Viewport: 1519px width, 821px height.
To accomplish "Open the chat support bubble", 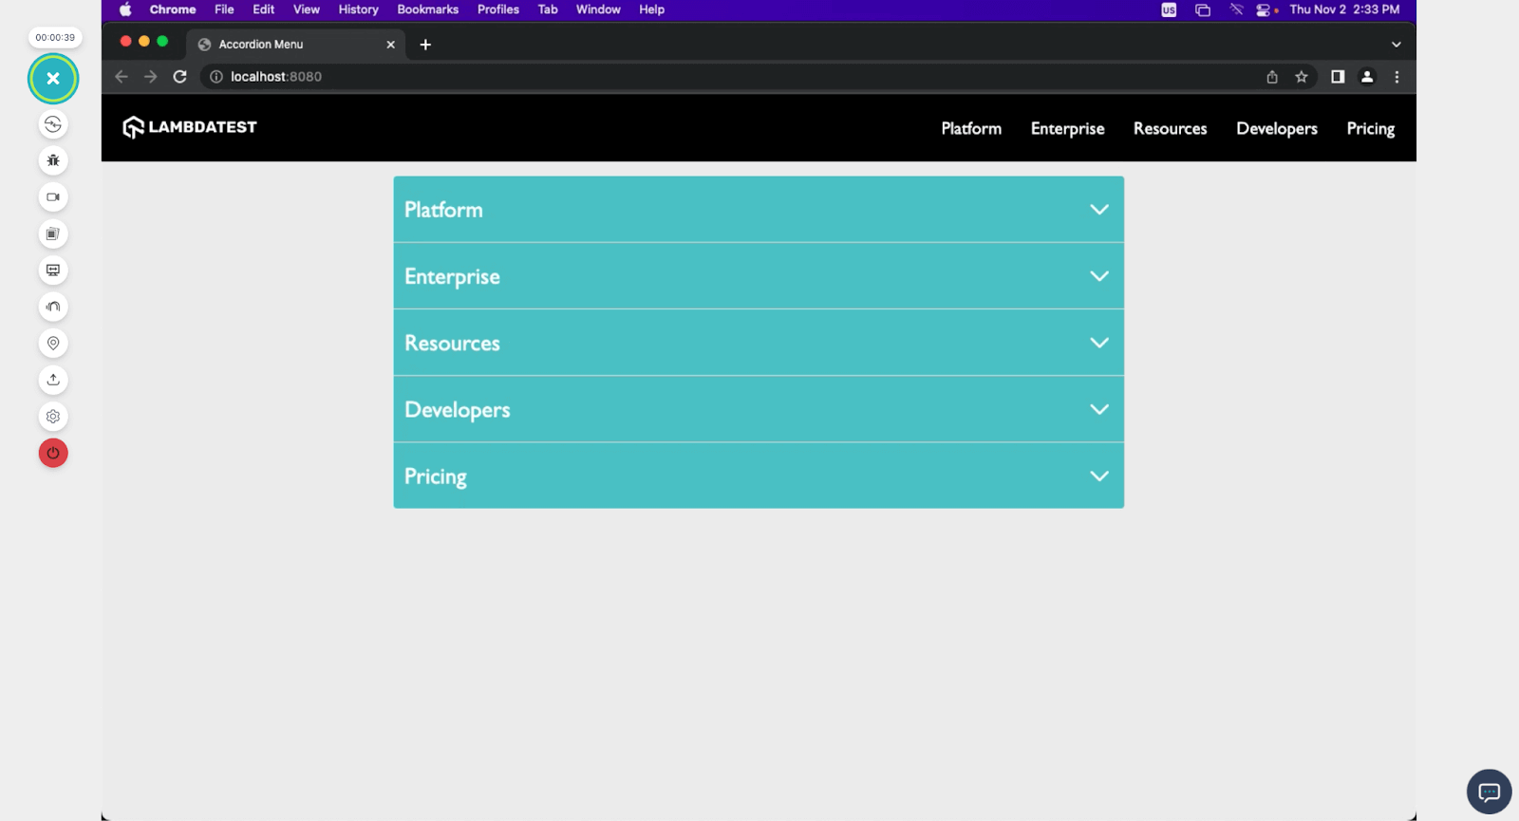I will 1489,792.
